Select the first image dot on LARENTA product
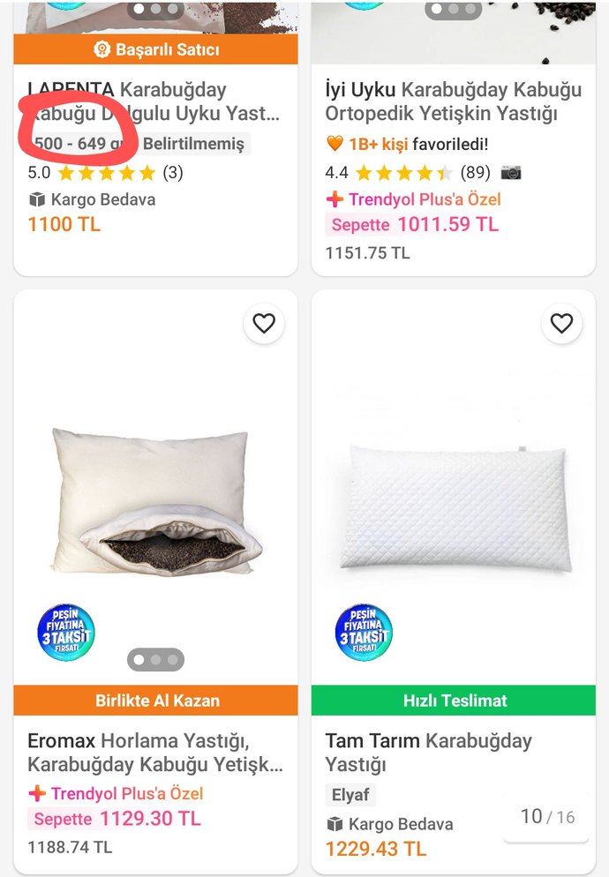 point(139,9)
